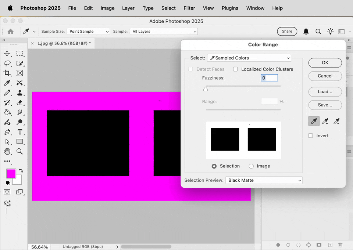Select the Smudge tool
The image size is (353, 250).
pyautogui.click(x=19, y=112)
